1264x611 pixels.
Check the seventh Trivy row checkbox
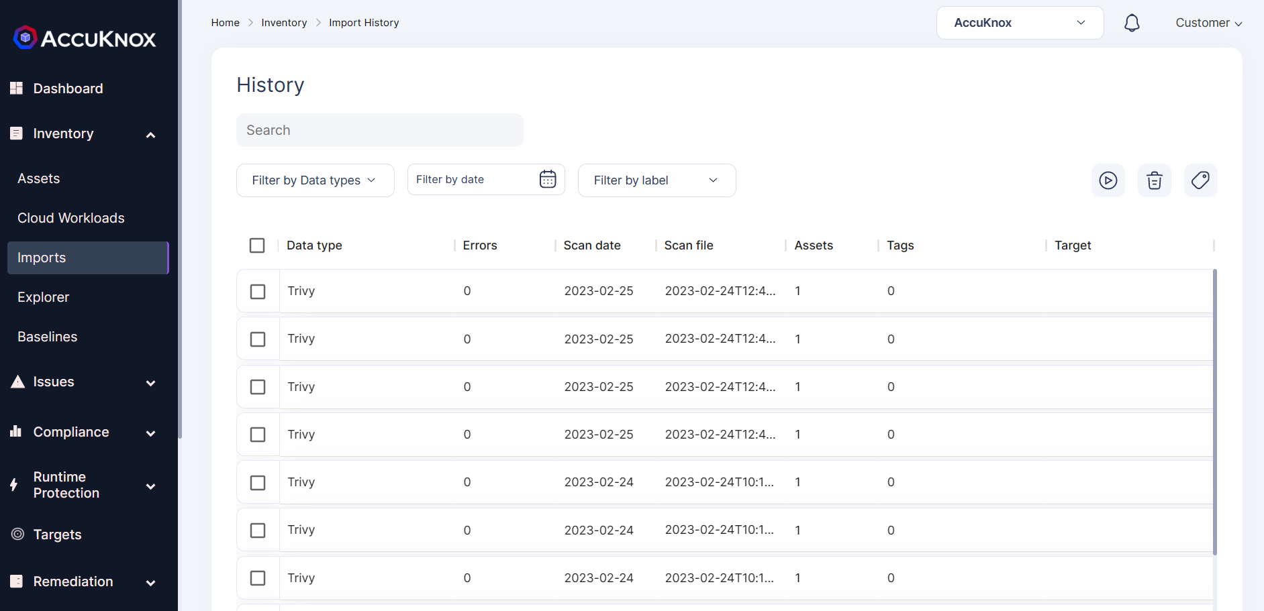[x=258, y=578]
